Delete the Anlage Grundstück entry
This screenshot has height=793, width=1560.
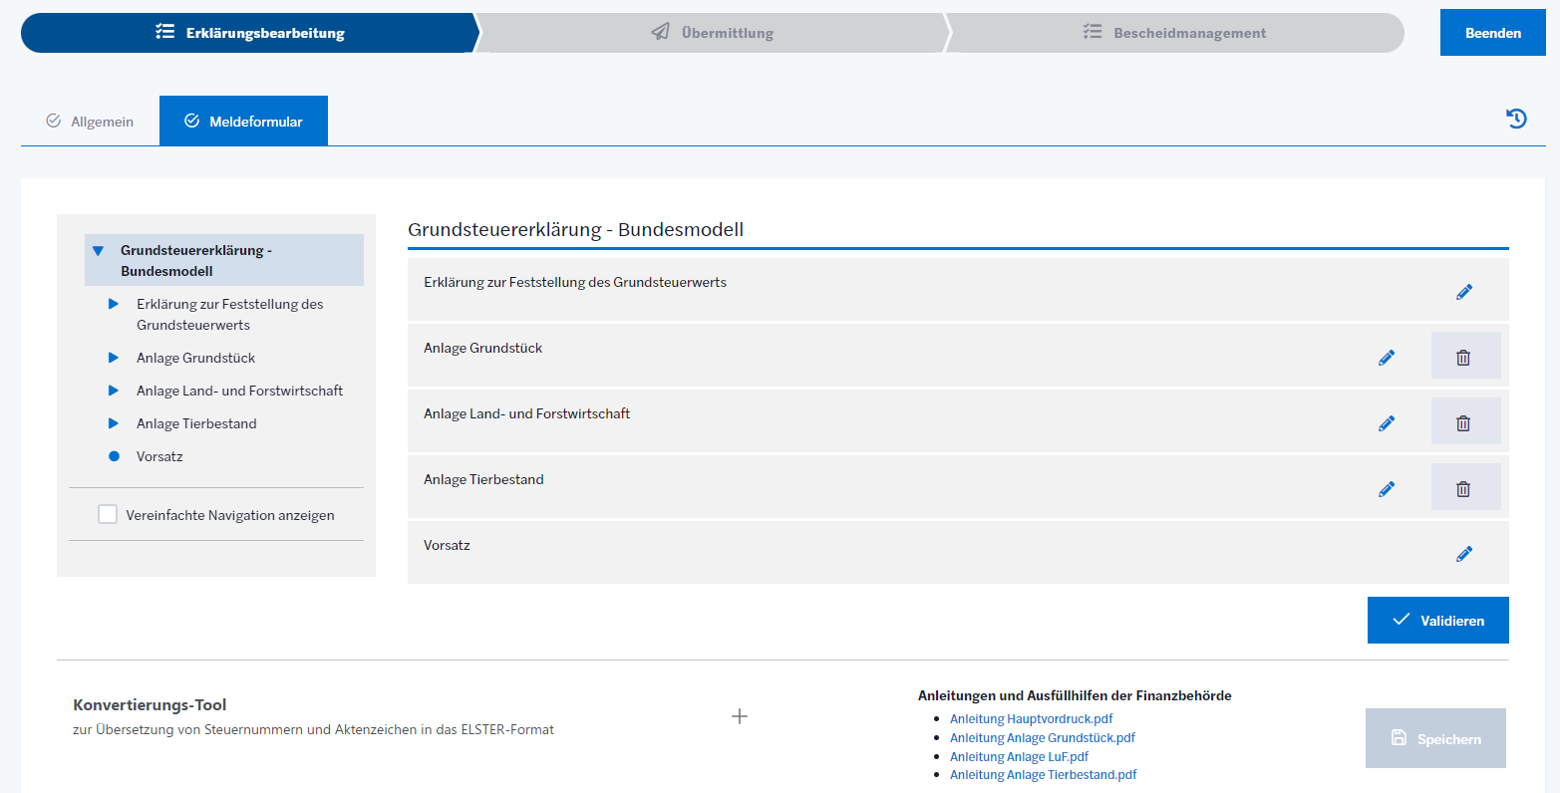point(1463,358)
